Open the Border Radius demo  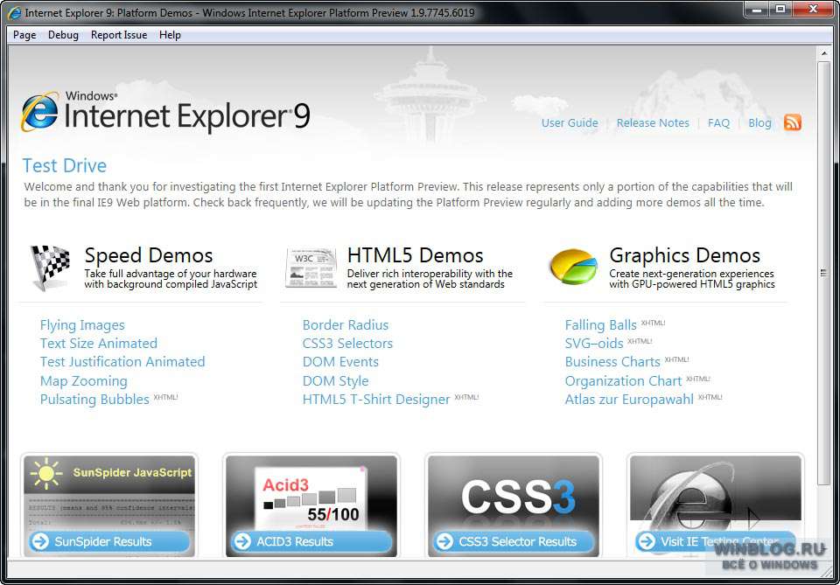tap(346, 325)
